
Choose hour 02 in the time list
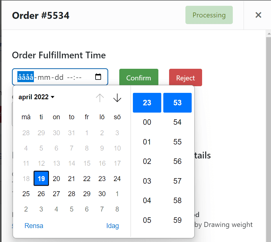tap(147, 161)
